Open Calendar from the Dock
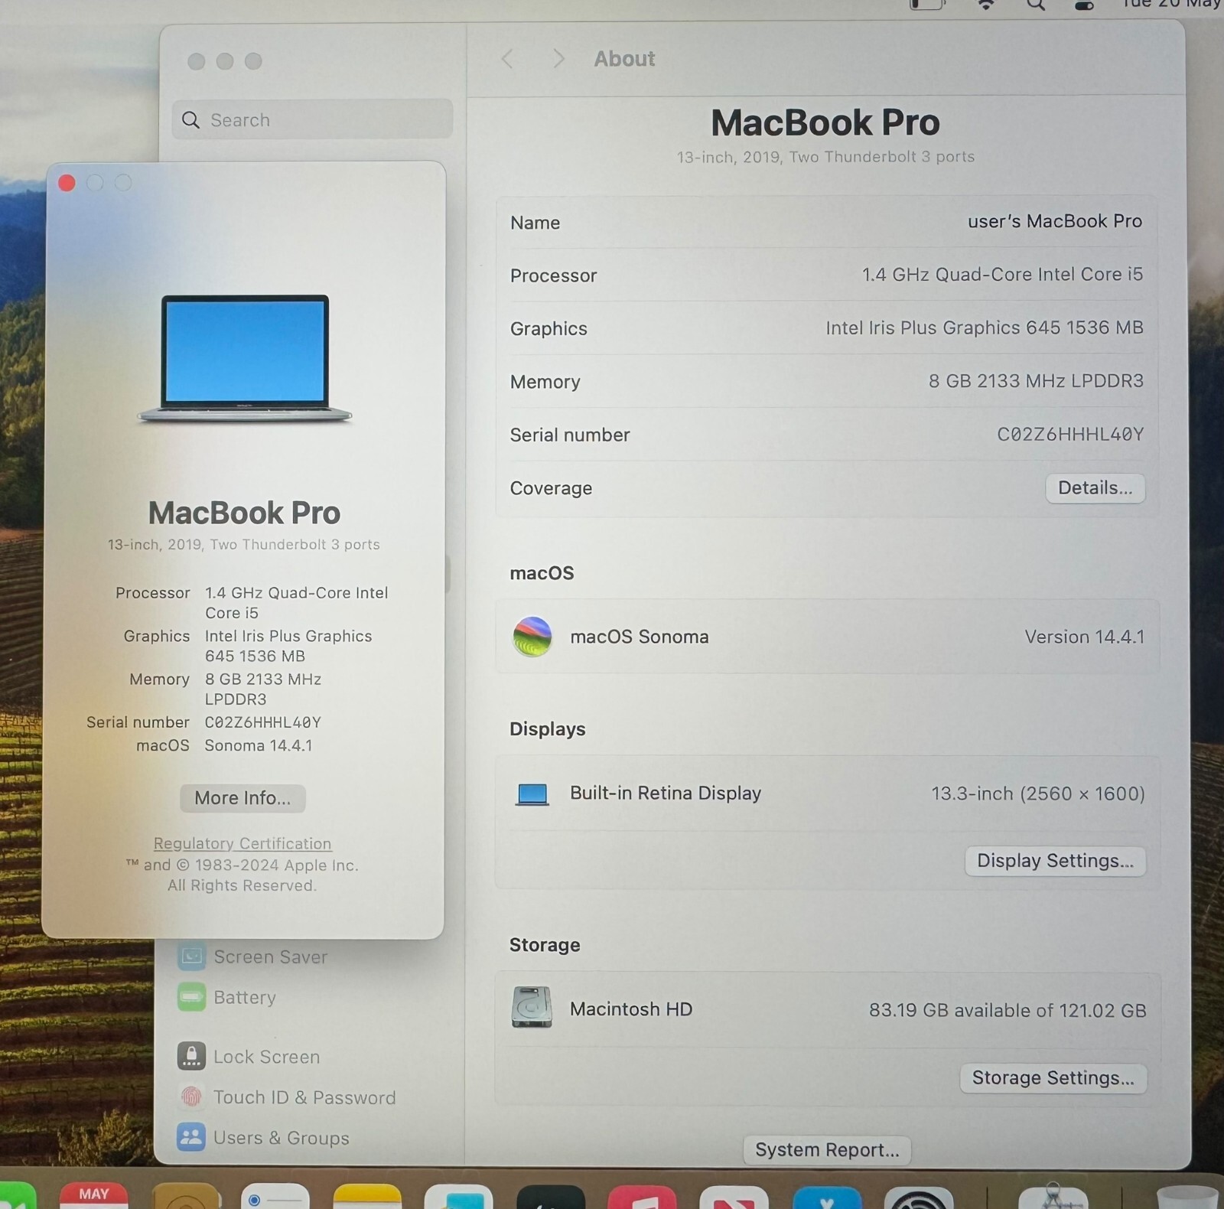The image size is (1224, 1209). (94, 1196)
